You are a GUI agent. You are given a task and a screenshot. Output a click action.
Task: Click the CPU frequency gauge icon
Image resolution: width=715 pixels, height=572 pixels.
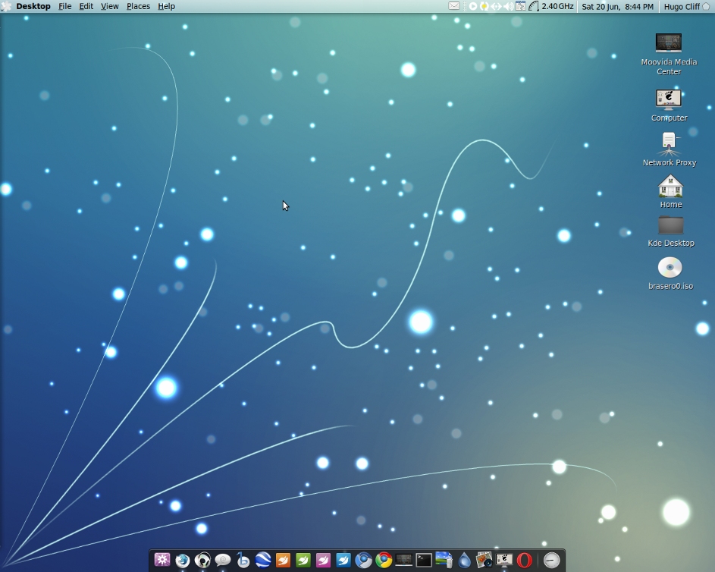tap(534, 6)
